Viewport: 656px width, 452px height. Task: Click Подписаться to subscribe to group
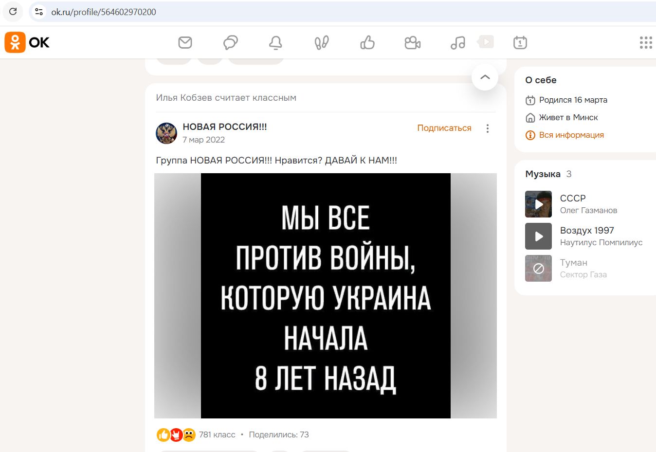(x=444, y=128)
